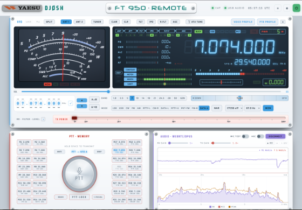Click the MUTE button above PTT
302x210 pixels.
click(59, 152)
